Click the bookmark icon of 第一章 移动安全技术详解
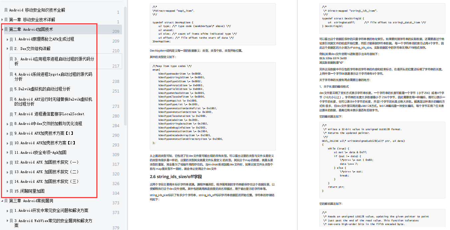The height and width of the screenshot is (230, 450). coord(6,19)
